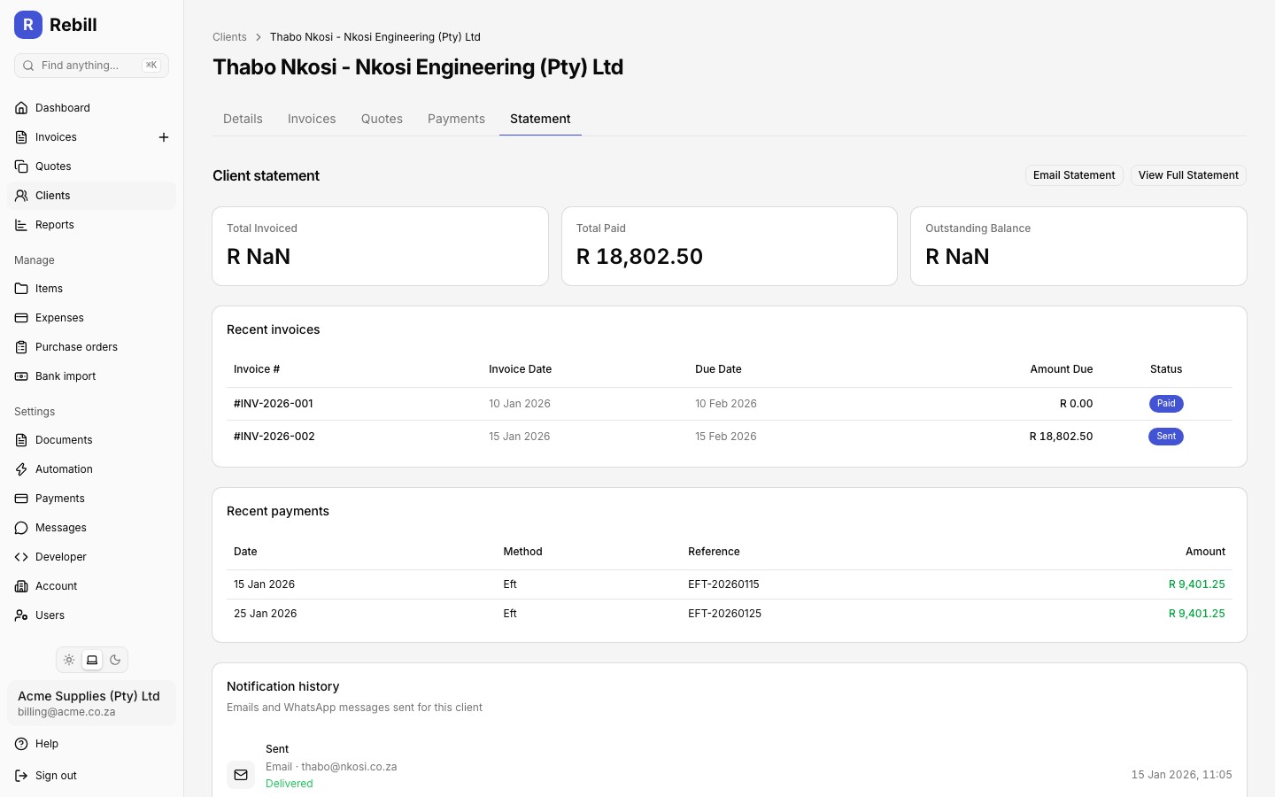This screenshot has width=1275, height=797.
Task: Click the Bank import cash icon
Action: pos(21,376)
